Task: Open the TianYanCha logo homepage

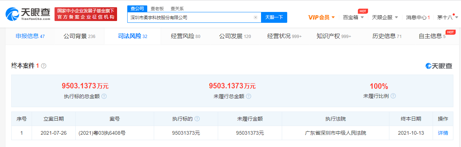Action: click(x=28, y=14)
